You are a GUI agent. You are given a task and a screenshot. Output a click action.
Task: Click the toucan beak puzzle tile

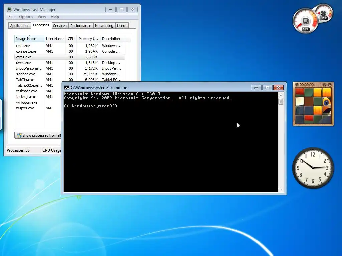coord(327,110)
